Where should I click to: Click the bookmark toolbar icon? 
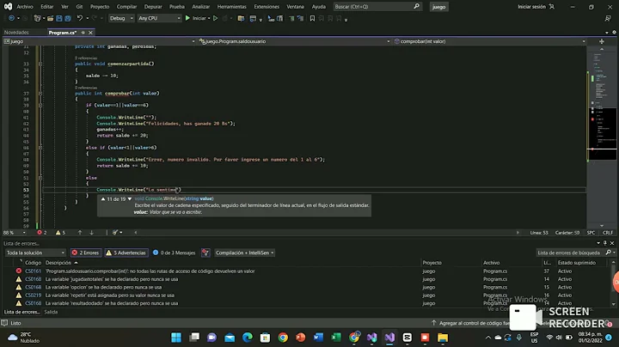click(312, 18)
